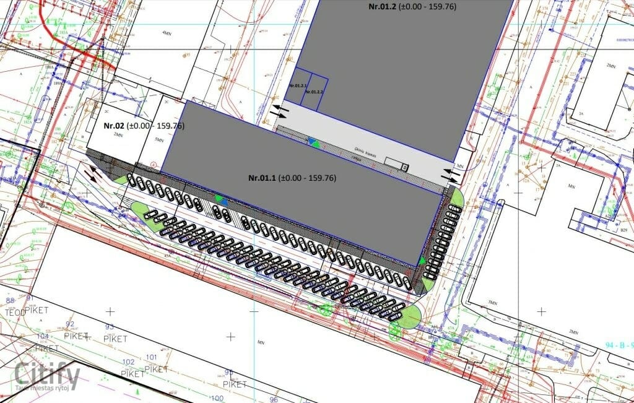Click the 'Tavo miestas rytoj' tagline
The height and width of the screenshot is (403, 634).
pos(47,388)
